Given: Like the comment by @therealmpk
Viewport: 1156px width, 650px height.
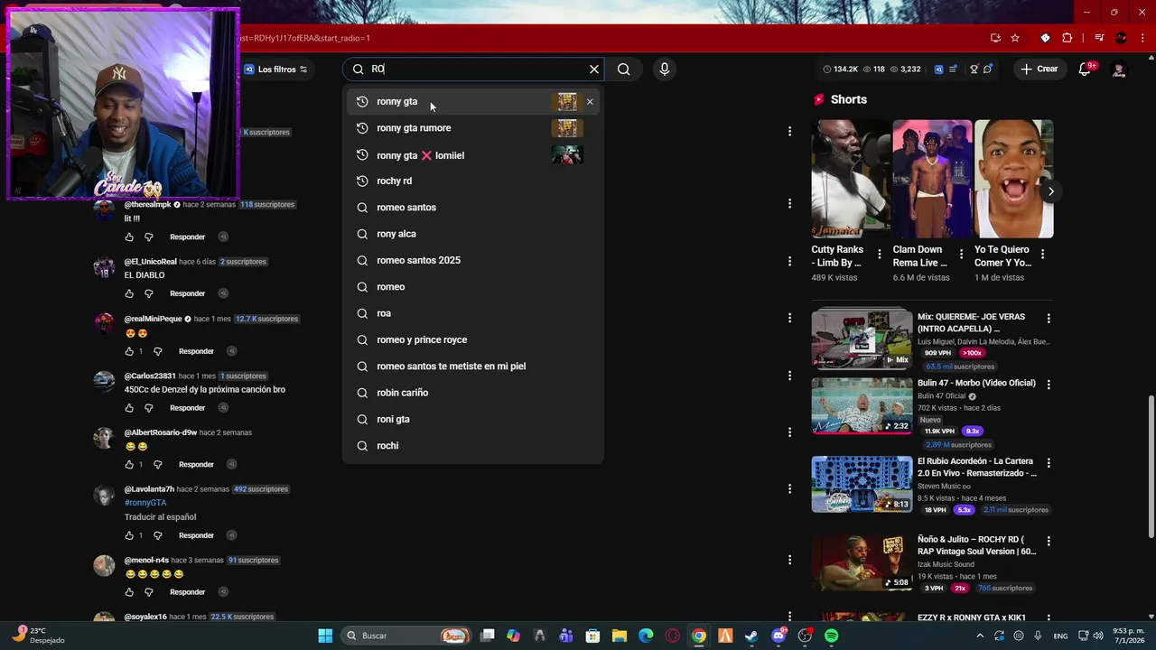Looking at the screenshot, I should click(x=129, y=237).
